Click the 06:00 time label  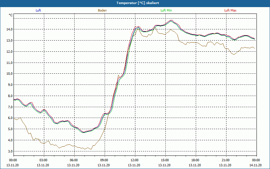(74, 160)
